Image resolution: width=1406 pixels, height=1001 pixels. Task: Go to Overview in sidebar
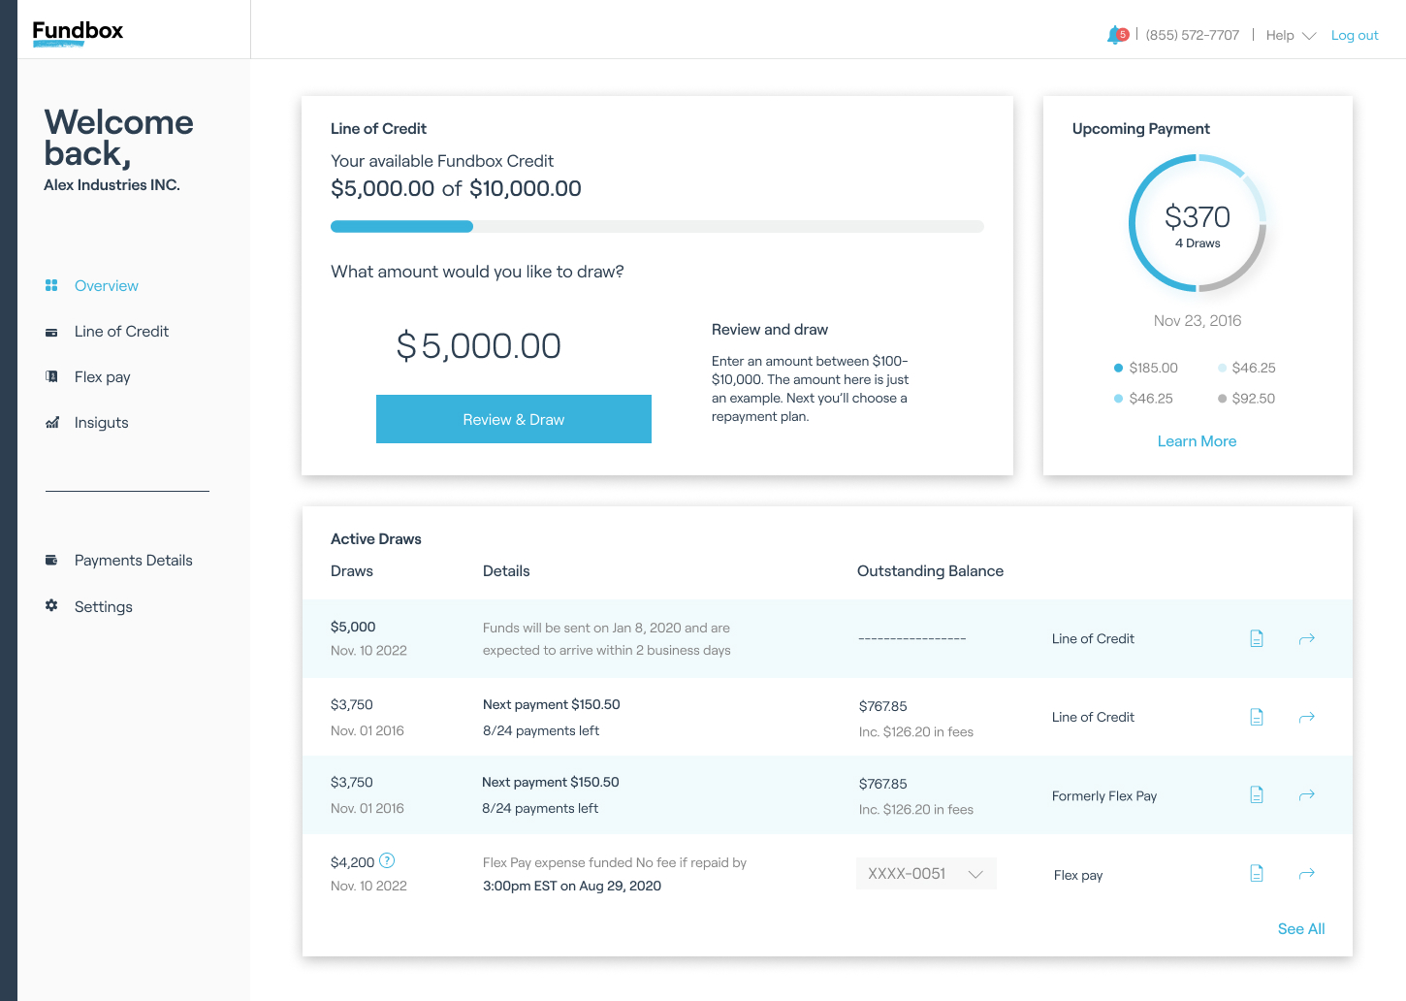coord(107,285)
